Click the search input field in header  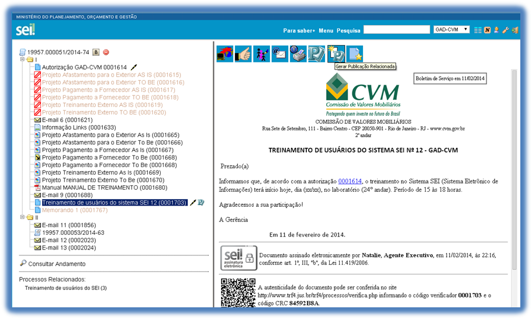pyautogui.click(x=396, y=29)
